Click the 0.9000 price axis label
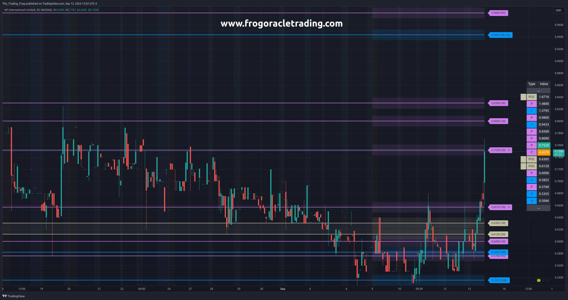Screen dimensions: 568x300 (x=559, y=61)
